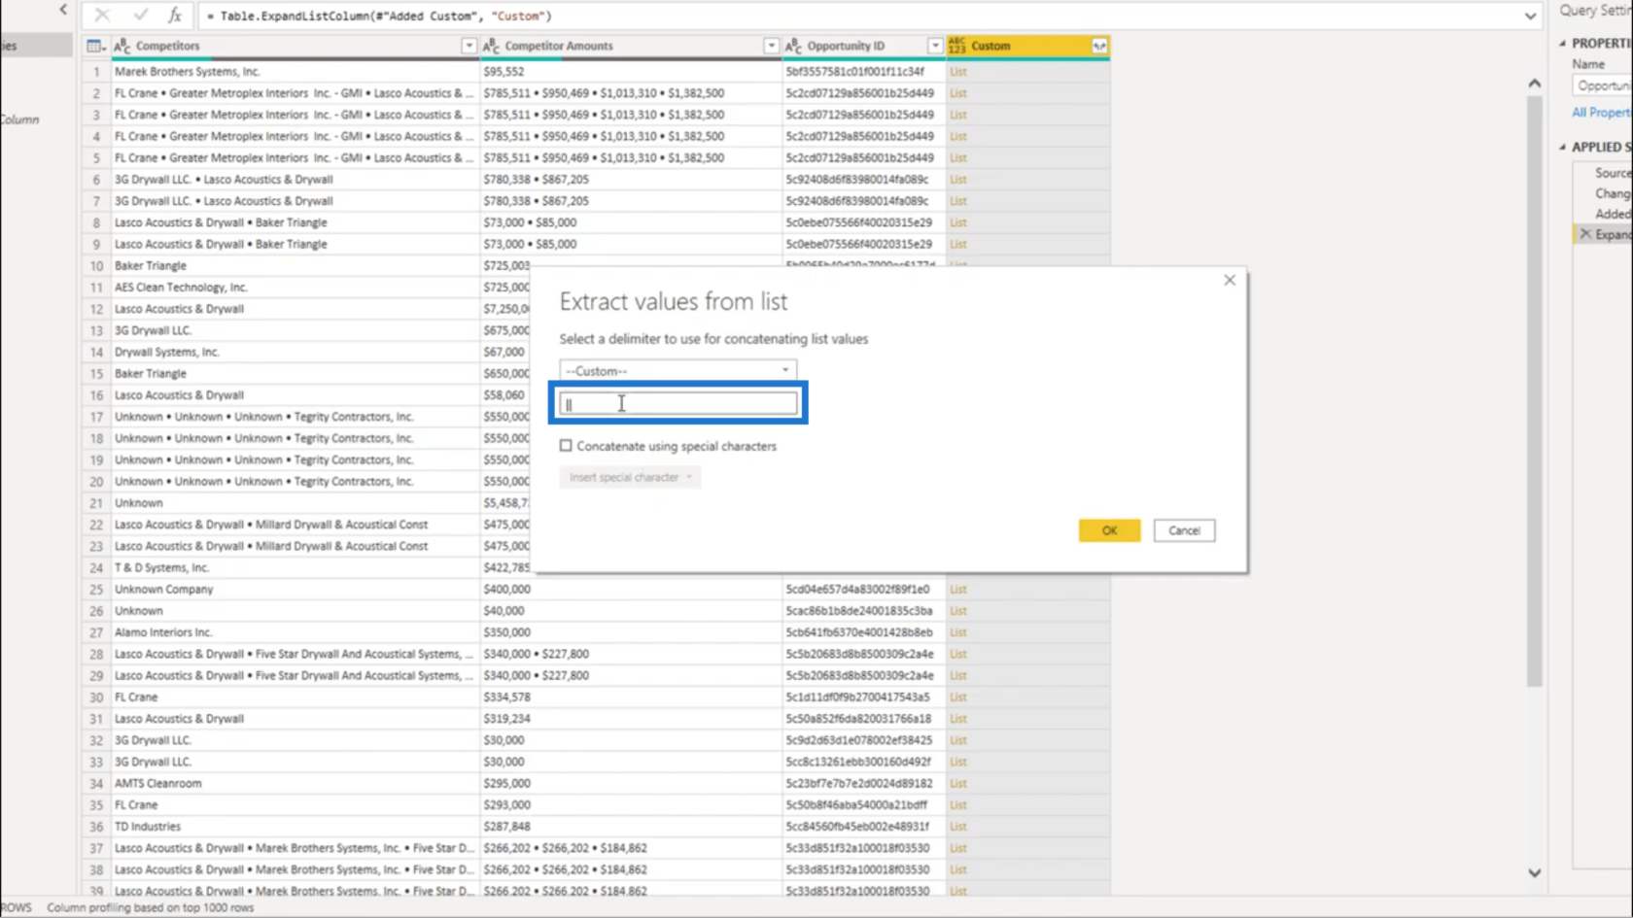Select the cell 'TD Industries'
1633x918 pixels.
295,827
